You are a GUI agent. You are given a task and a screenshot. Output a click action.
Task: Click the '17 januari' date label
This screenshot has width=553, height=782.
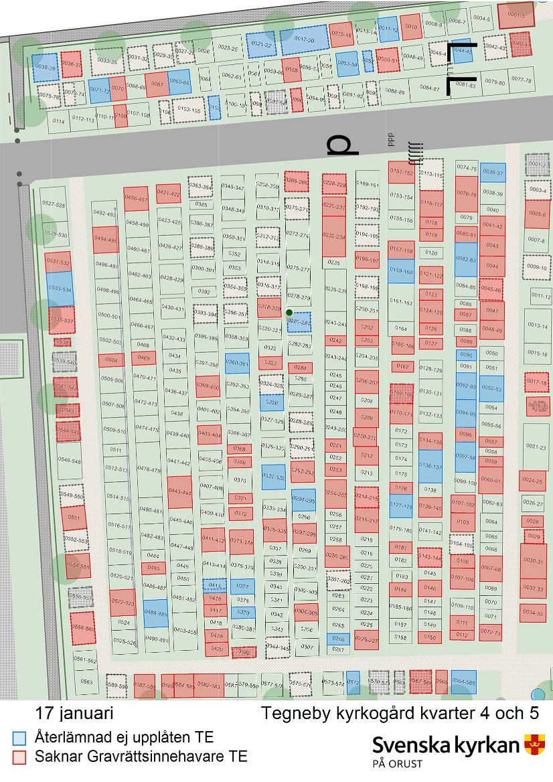click(x=74, y=712)
